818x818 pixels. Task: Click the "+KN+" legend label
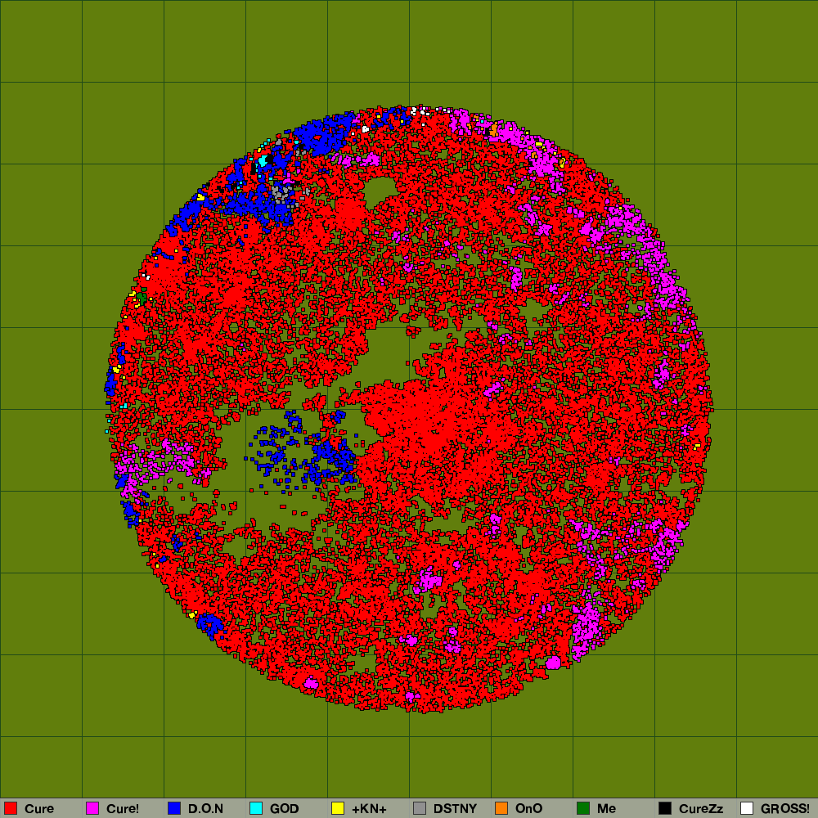tap(369, 809)
